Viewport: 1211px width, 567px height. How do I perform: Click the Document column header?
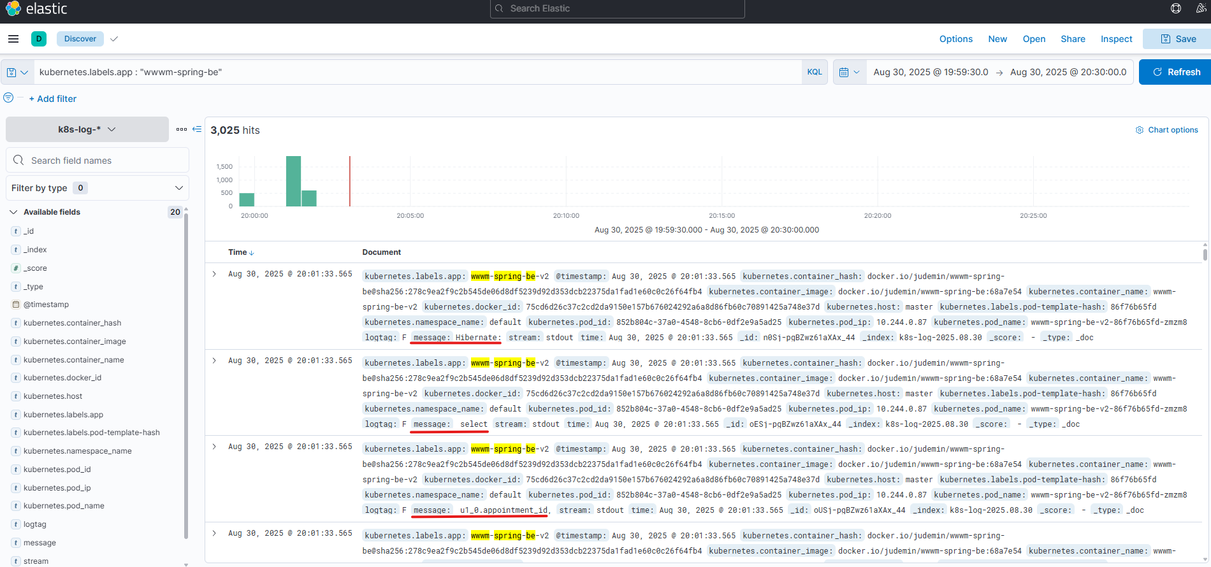coord(381,252)
